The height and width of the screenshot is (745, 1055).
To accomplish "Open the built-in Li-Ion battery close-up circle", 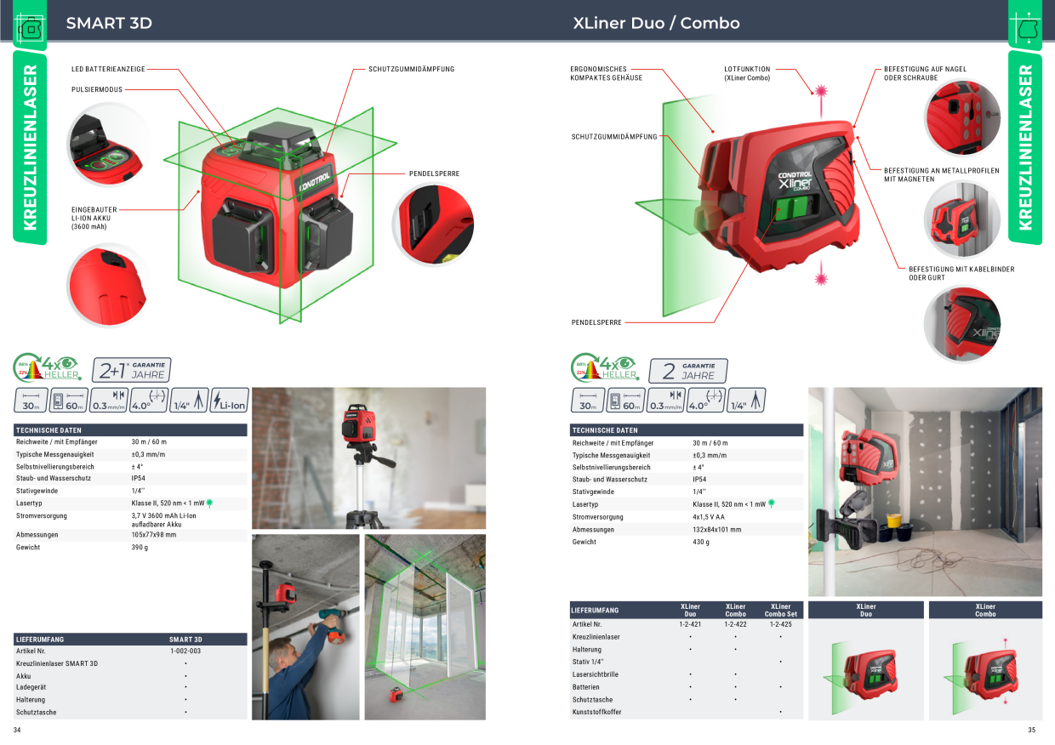I will pyautogui.click(x=109, y=285).
